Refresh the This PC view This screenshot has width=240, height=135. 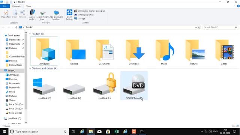[x=199, y=27]
